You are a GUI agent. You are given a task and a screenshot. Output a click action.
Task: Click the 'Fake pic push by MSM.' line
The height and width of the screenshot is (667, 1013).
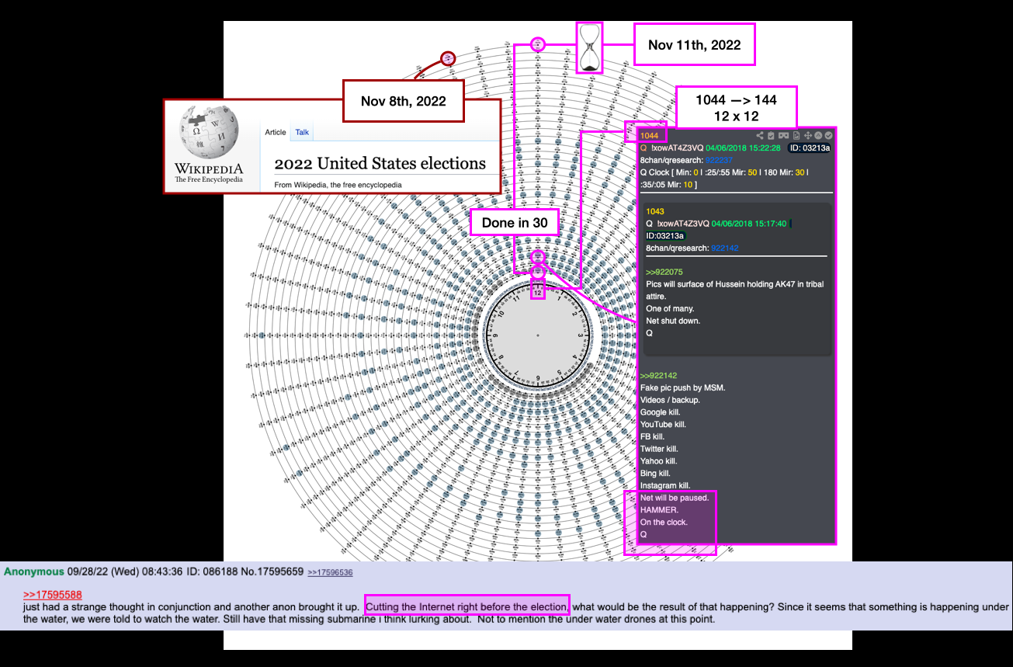(682, 387)
